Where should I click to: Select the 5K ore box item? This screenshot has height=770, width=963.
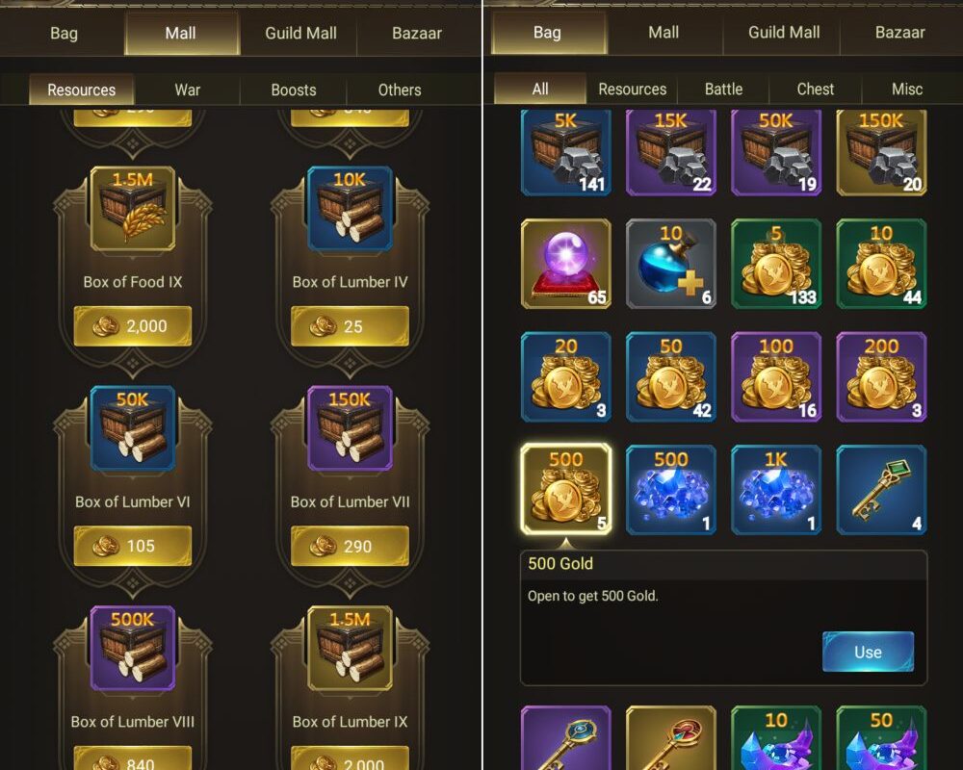tap(565, 152)
